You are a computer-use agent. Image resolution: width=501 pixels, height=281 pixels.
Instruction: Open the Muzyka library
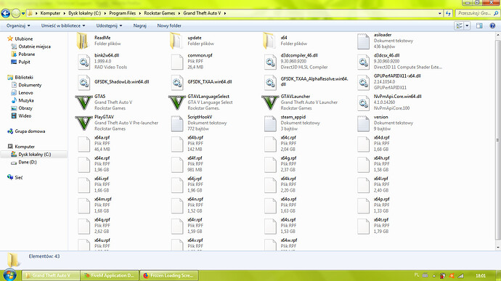pos(26,100)
